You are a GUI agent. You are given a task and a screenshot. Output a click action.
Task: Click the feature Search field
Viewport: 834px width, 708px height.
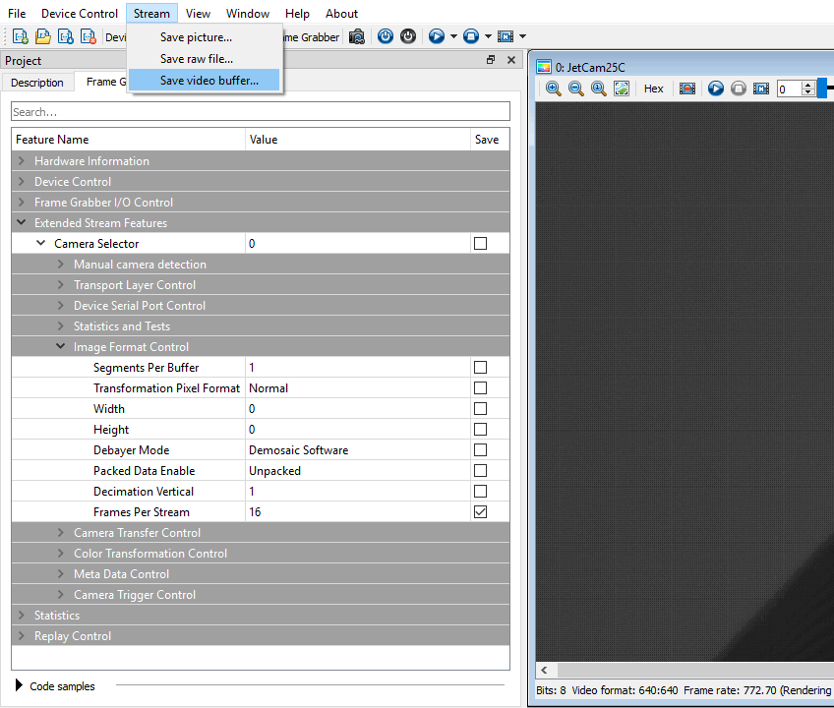261,112
